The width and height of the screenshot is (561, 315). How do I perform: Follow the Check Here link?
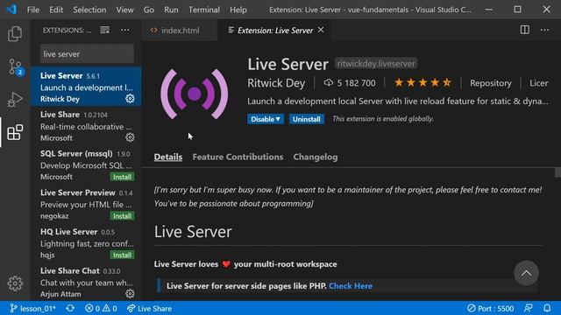(x=351, y=286)
